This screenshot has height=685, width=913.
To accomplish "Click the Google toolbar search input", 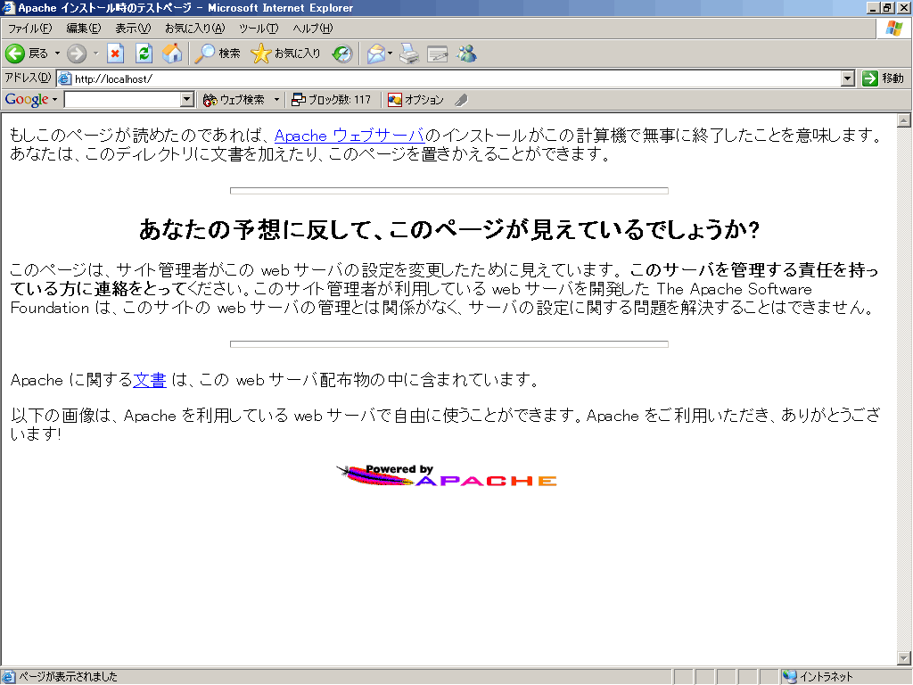I will tap(122, 100).
